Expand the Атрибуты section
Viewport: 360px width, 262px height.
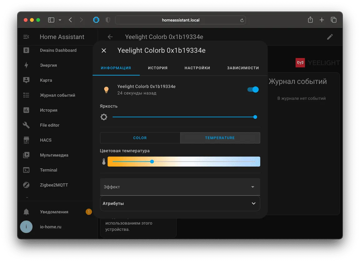(x=180, y=203)
